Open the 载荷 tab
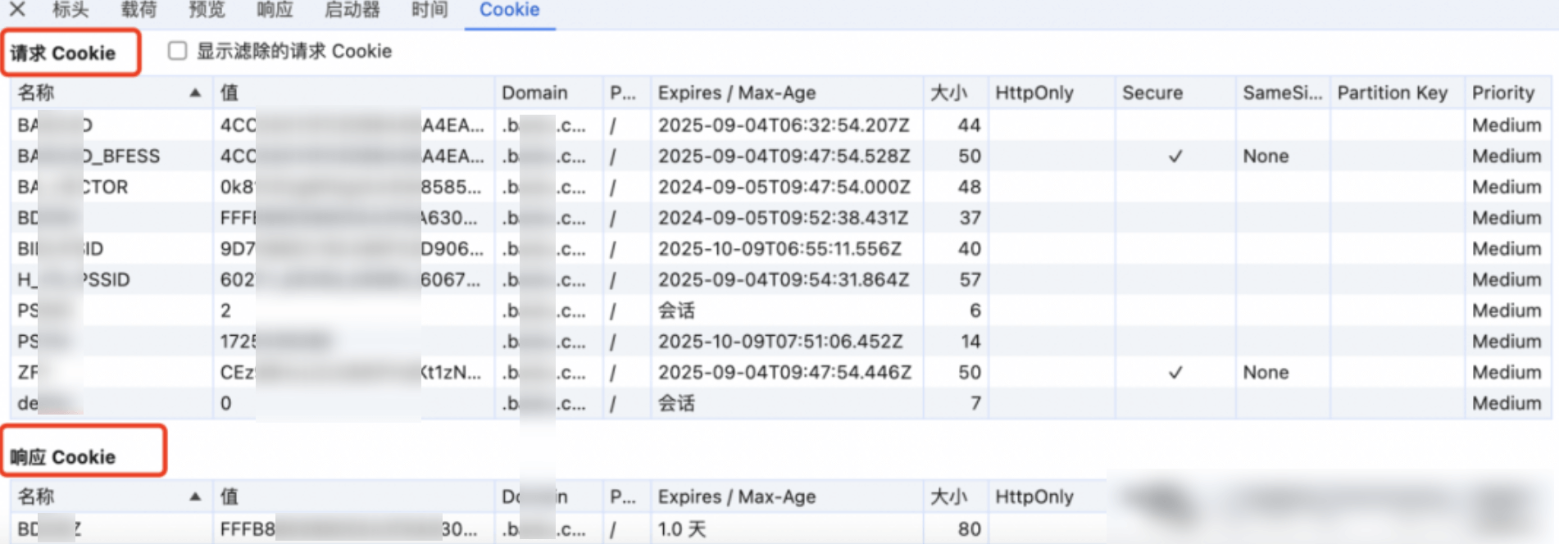1559x544 pixels. coord(138,10)
